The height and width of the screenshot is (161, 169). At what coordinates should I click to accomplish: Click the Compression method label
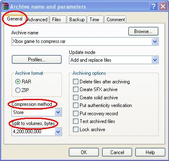pos(32,104)
